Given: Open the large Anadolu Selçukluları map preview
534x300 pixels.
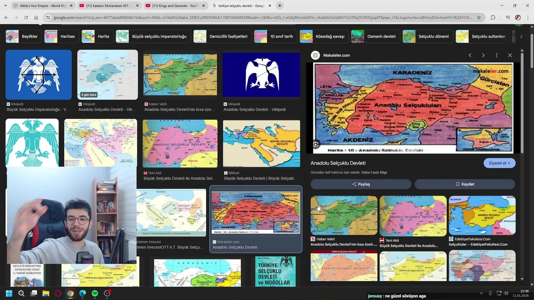Looking at the screenshot, I should point(413,108).
